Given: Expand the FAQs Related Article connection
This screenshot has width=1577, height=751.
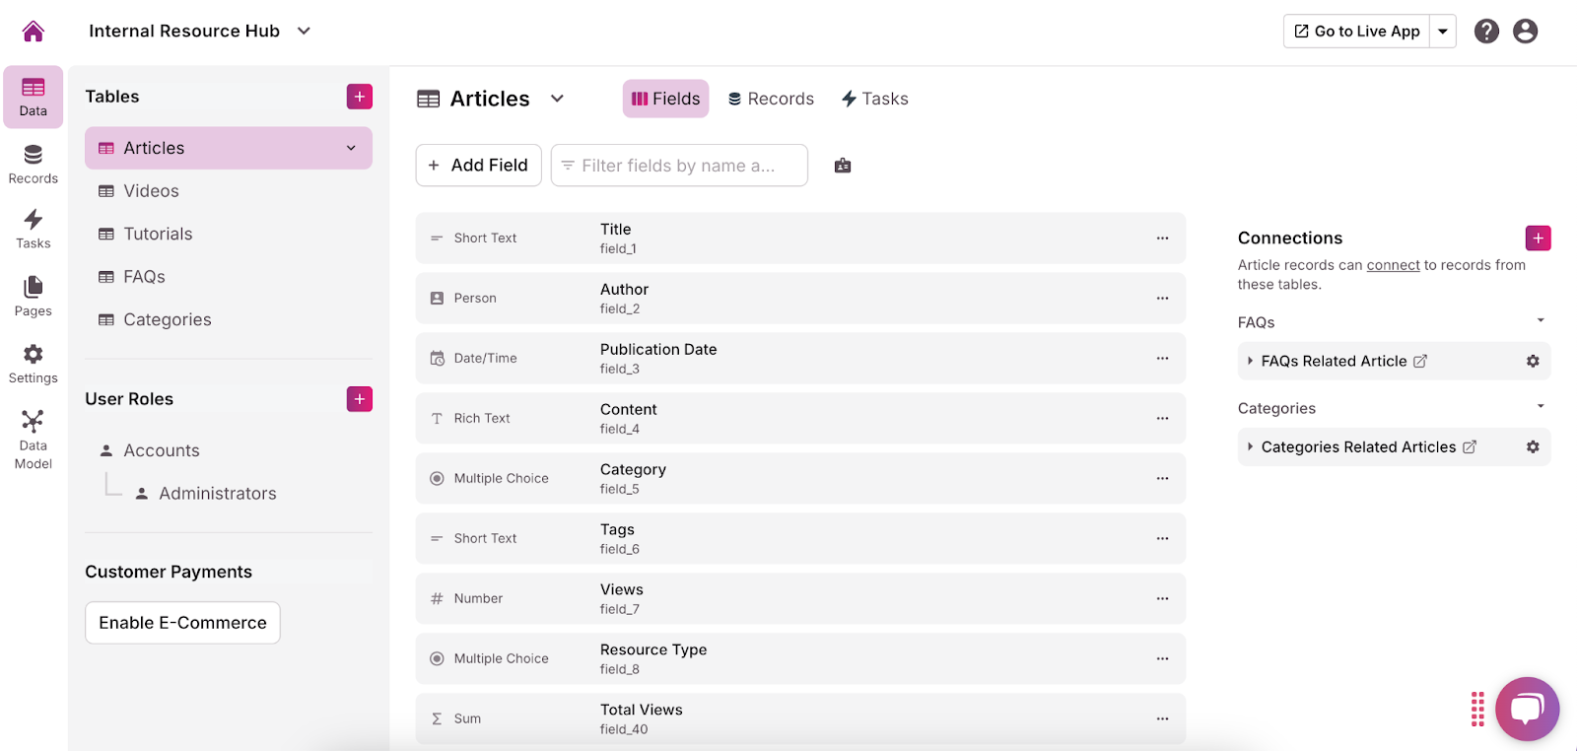Looking at the screenshot, I should pyautogui.click(x=1251, y=362).
